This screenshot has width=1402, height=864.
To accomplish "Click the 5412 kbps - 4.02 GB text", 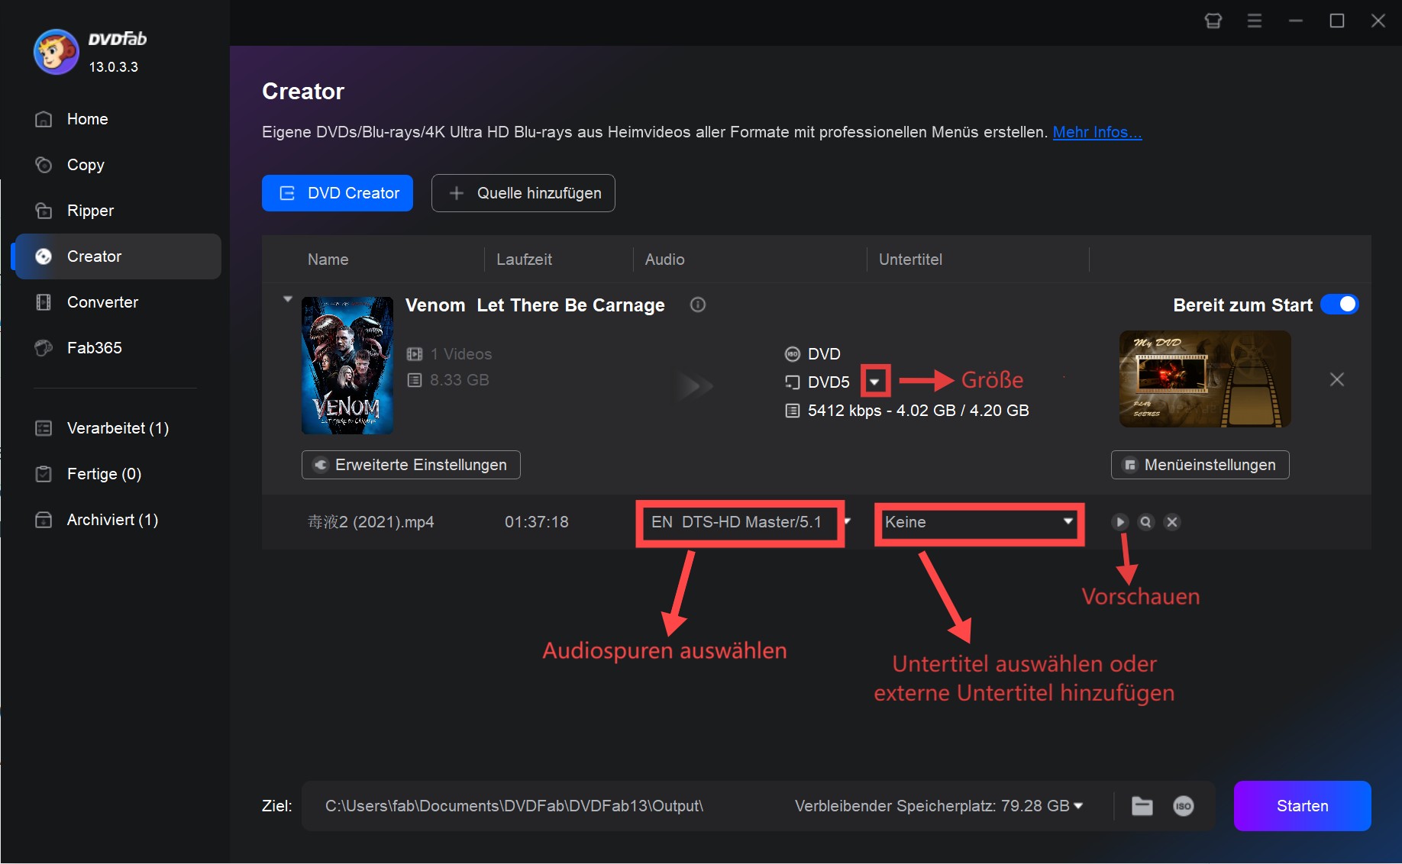I will coord(919,411).
